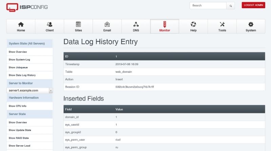Open the Client module icon
The image size is (271, 151).
click(49, 24)
